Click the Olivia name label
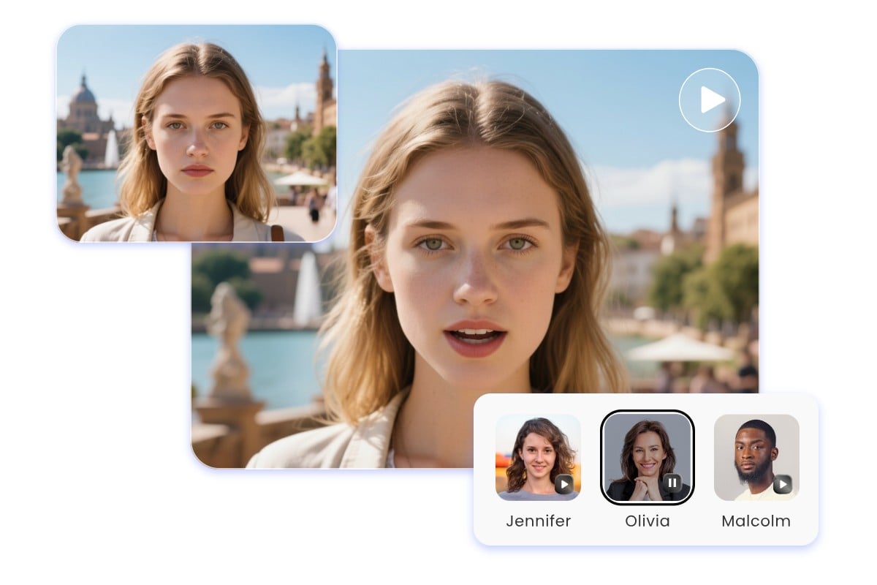Image resolution: width=877 pixels, height=585 pixels. (647, 521)
